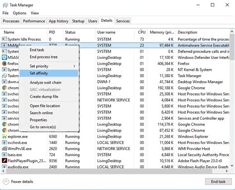
Task: Click the Windows Explorer description text
Action: [193, 137]
